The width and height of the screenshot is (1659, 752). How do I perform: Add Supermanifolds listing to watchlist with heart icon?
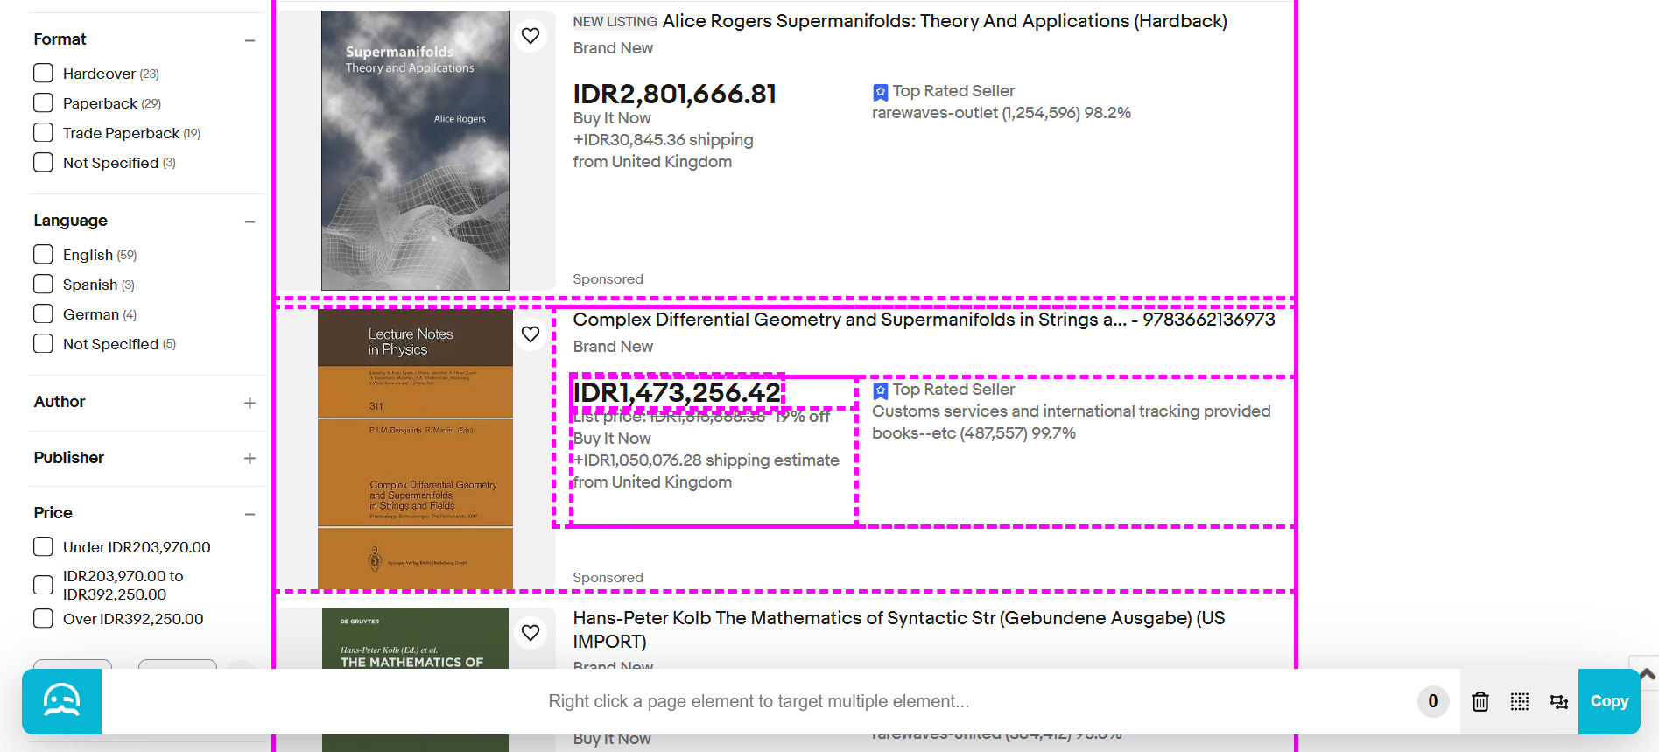pyautogui.click(x=531, y=36)
